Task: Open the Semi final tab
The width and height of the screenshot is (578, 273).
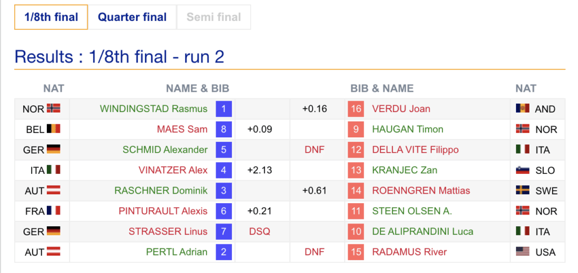Action: [x=214, y=17]
